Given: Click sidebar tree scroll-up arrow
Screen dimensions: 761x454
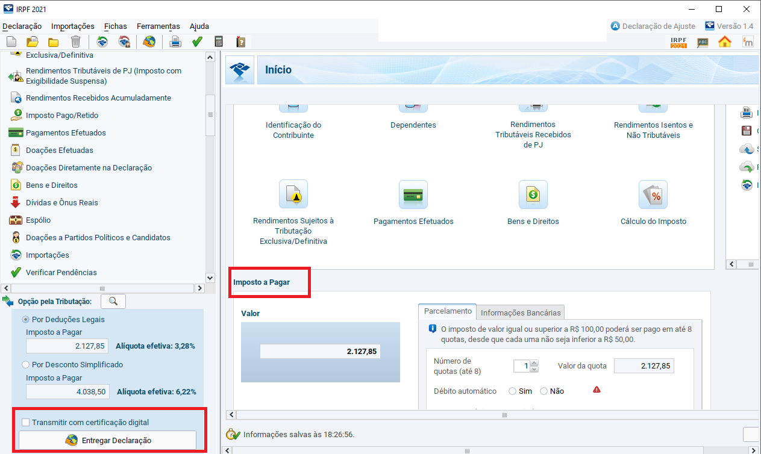Looking at the screenshot, I should coord(210,57).
